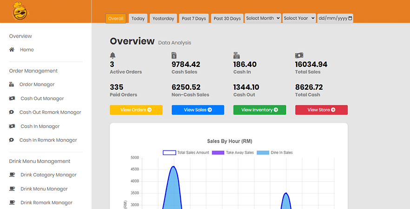Screen dimensions: 410x209
Task: Open the Select Month dropdown
Action: (263, 18)
